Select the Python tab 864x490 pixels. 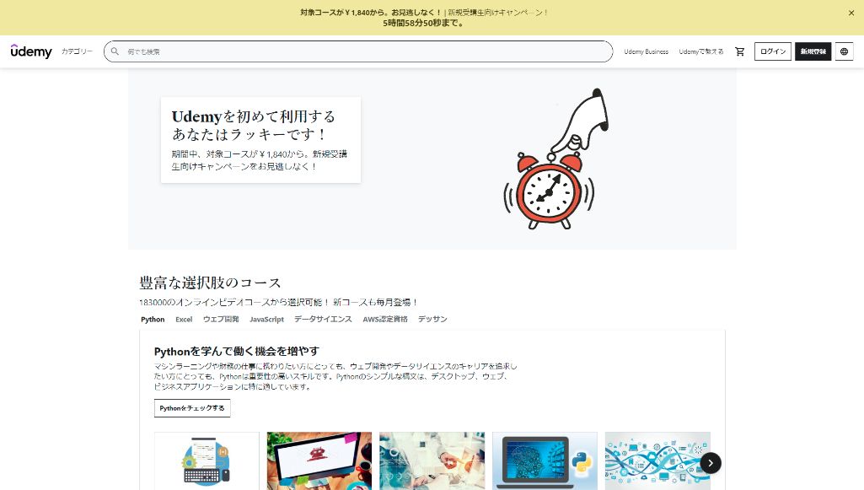tap(153, 319)
